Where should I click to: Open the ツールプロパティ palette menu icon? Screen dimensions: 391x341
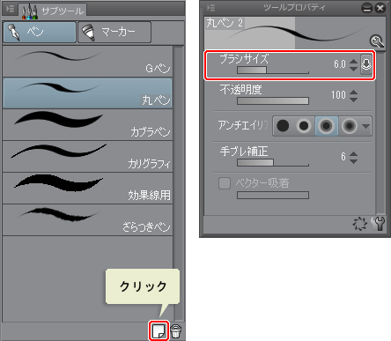point(210,8)
